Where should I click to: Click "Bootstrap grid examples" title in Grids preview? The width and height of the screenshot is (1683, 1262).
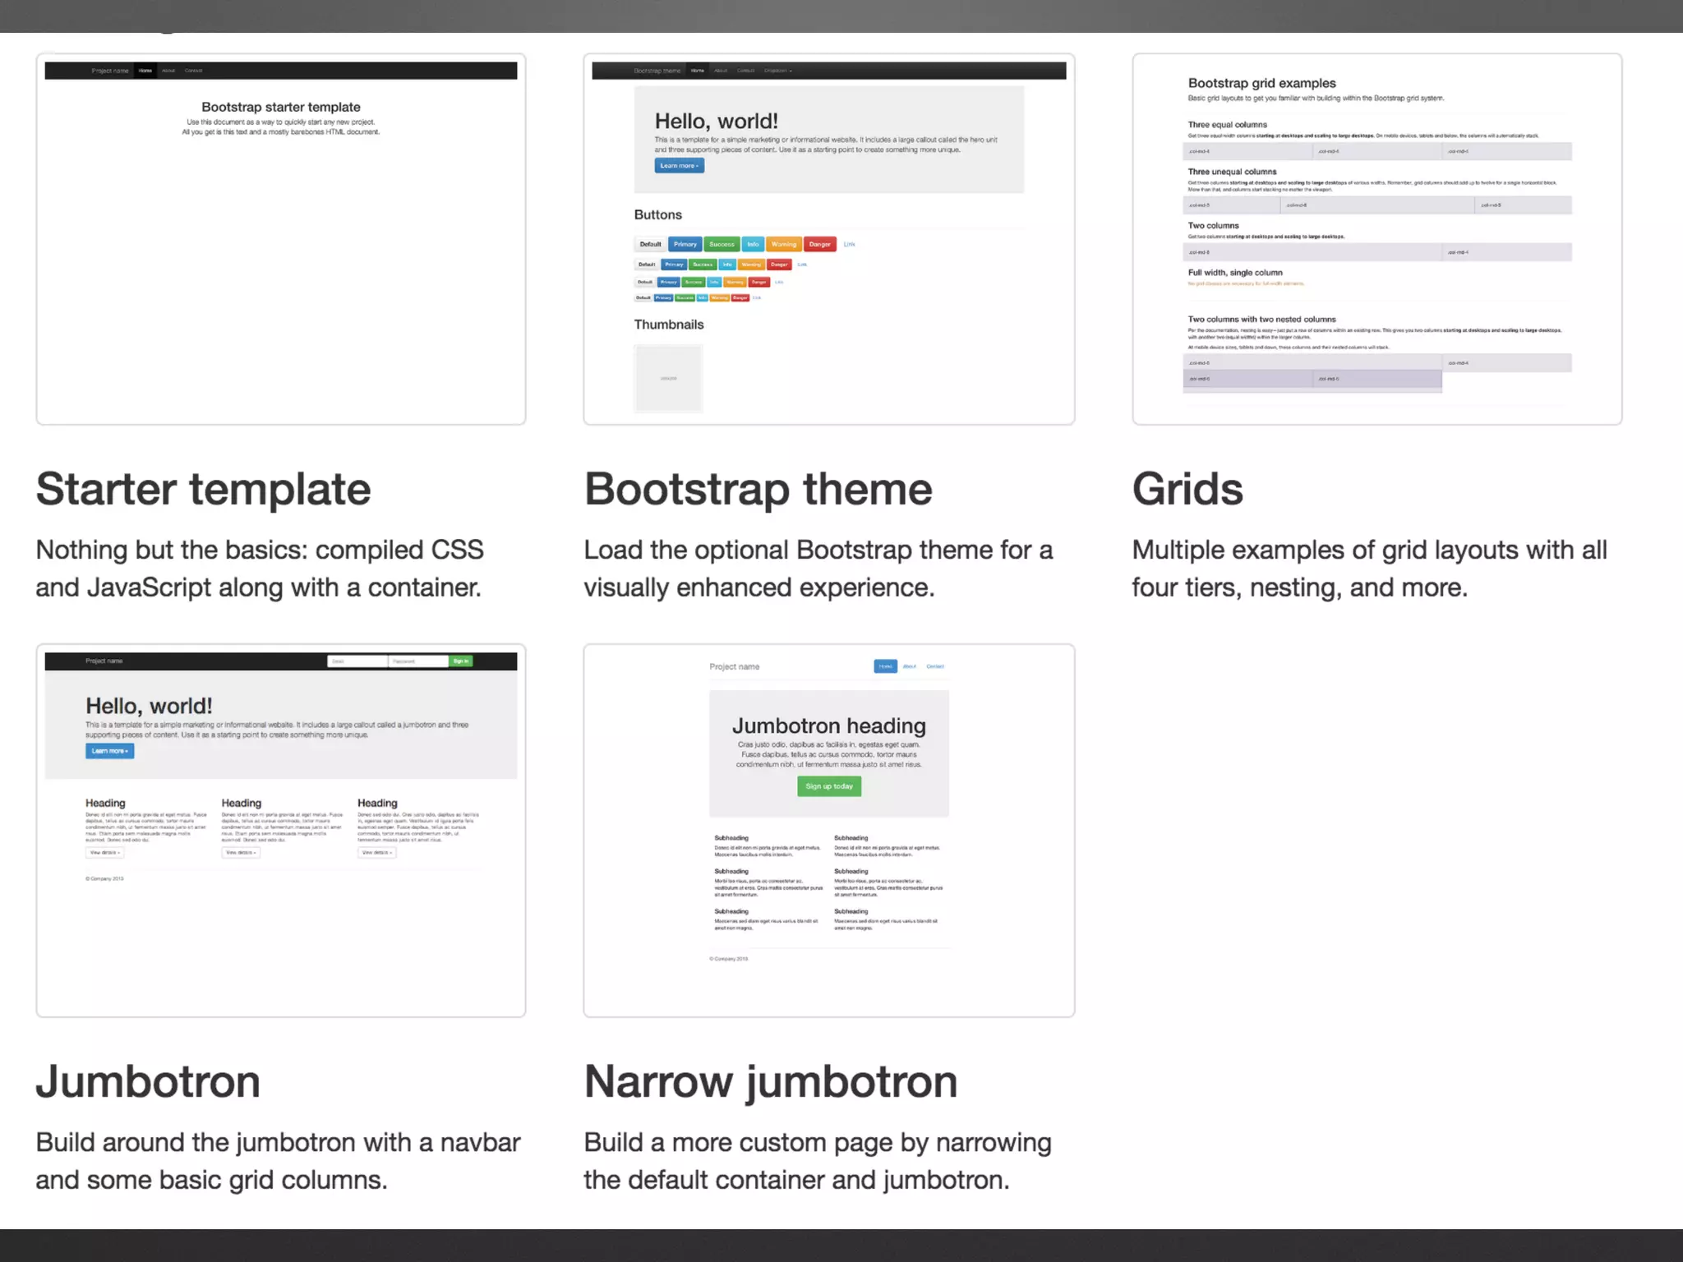(x=1261, y=83)
